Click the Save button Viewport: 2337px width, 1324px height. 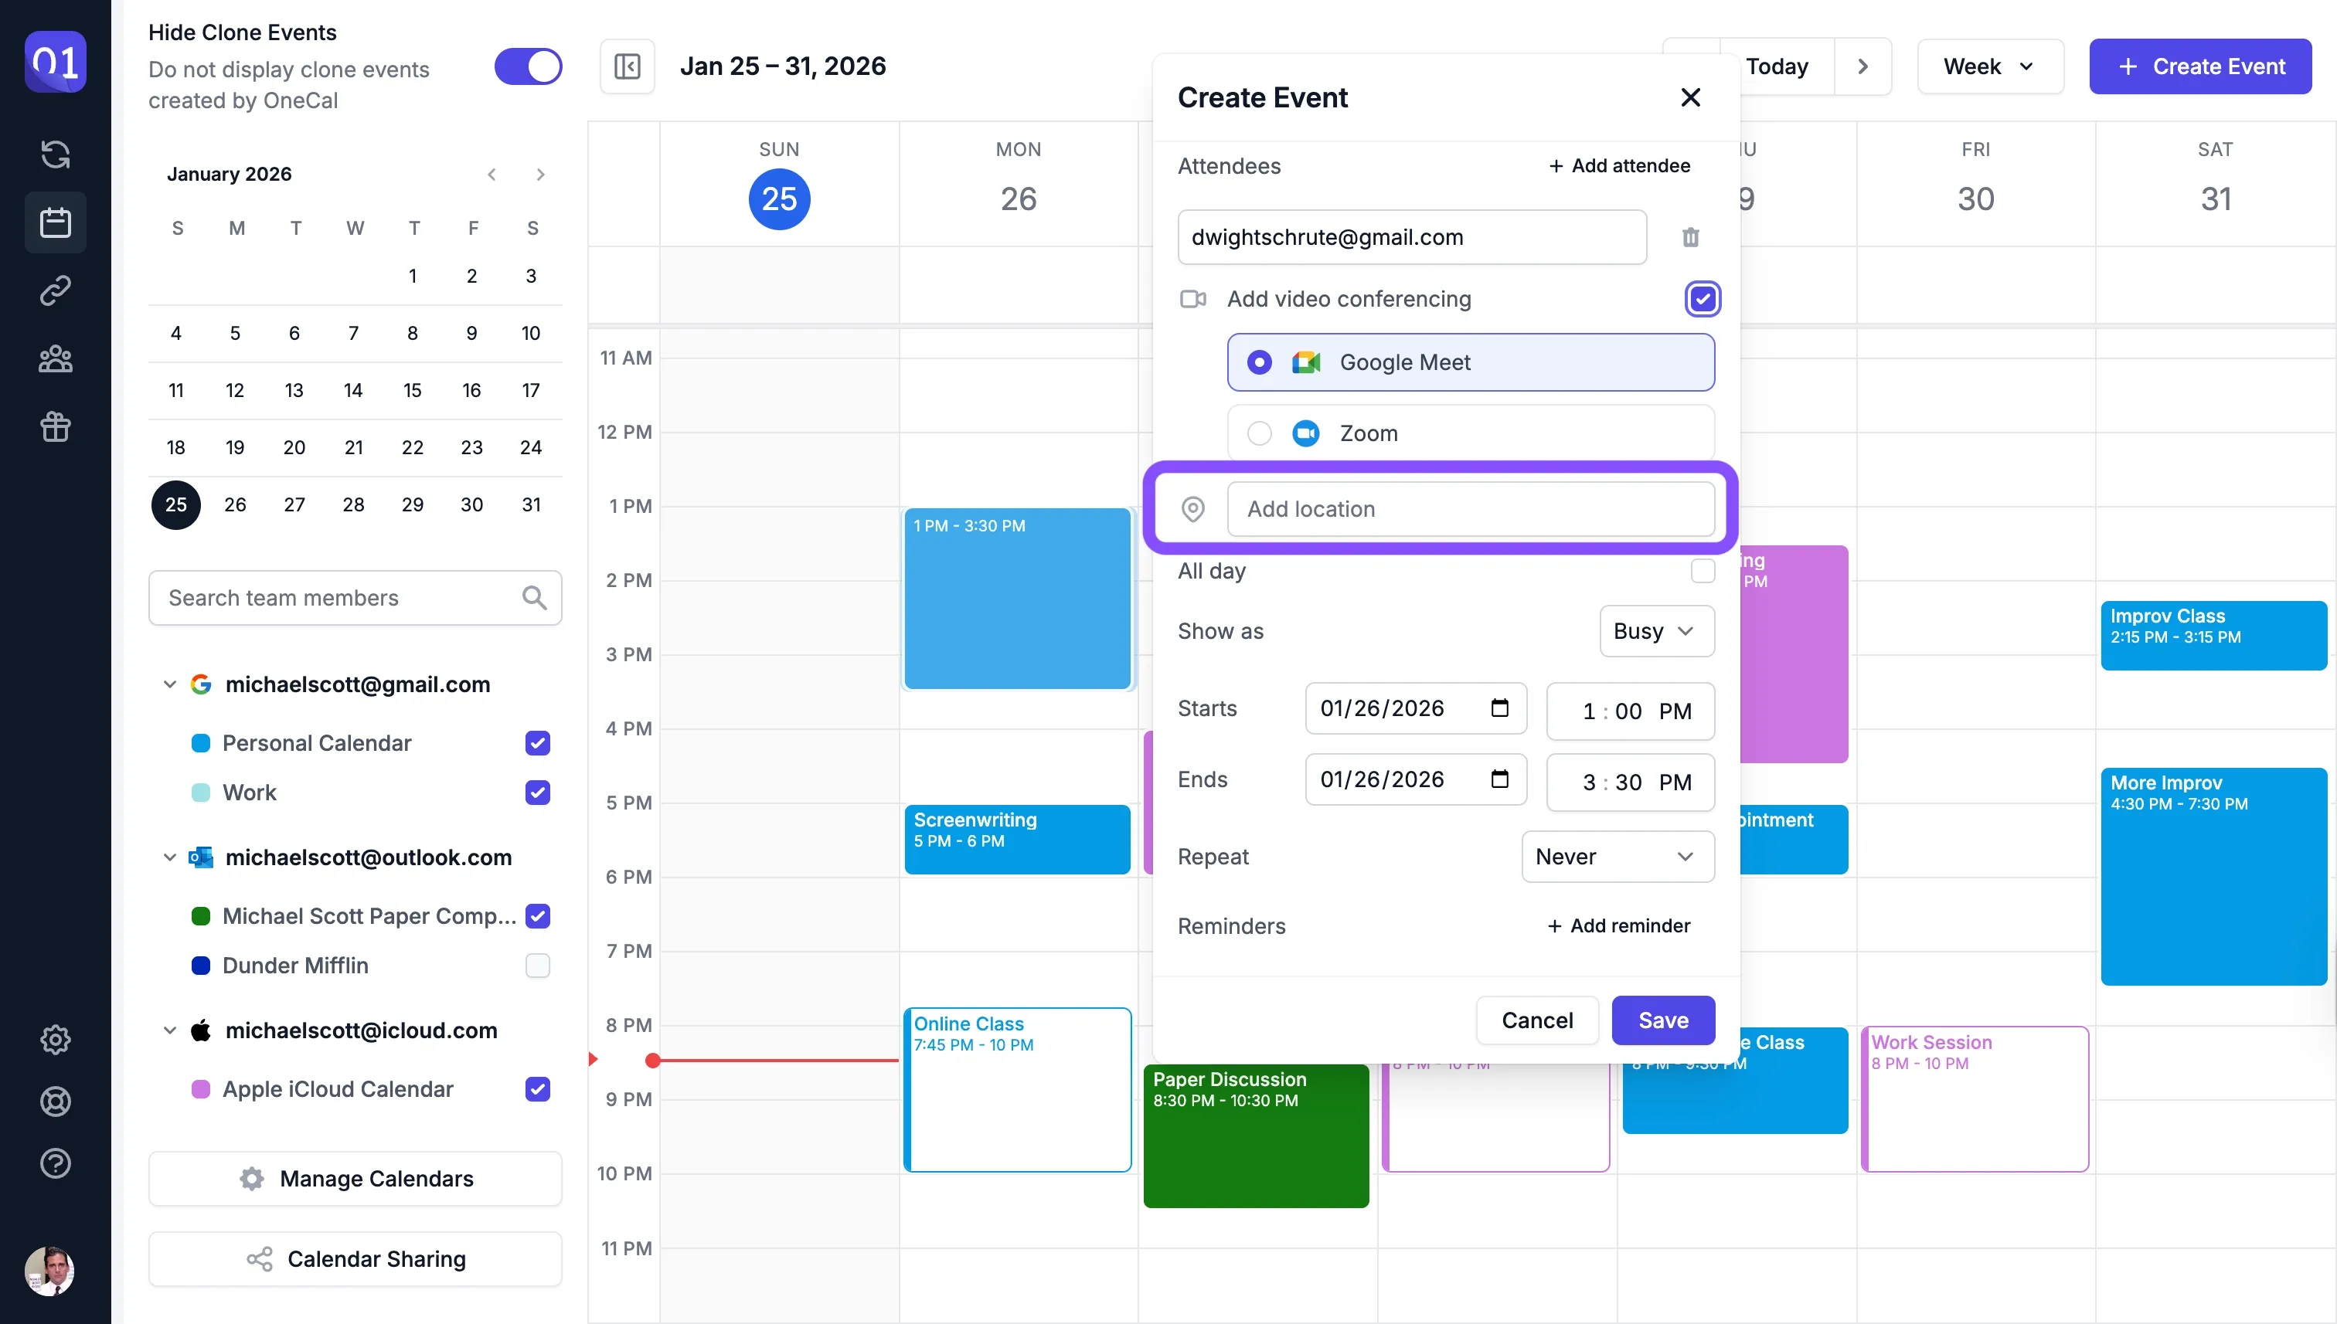tap(1662, 1020)
